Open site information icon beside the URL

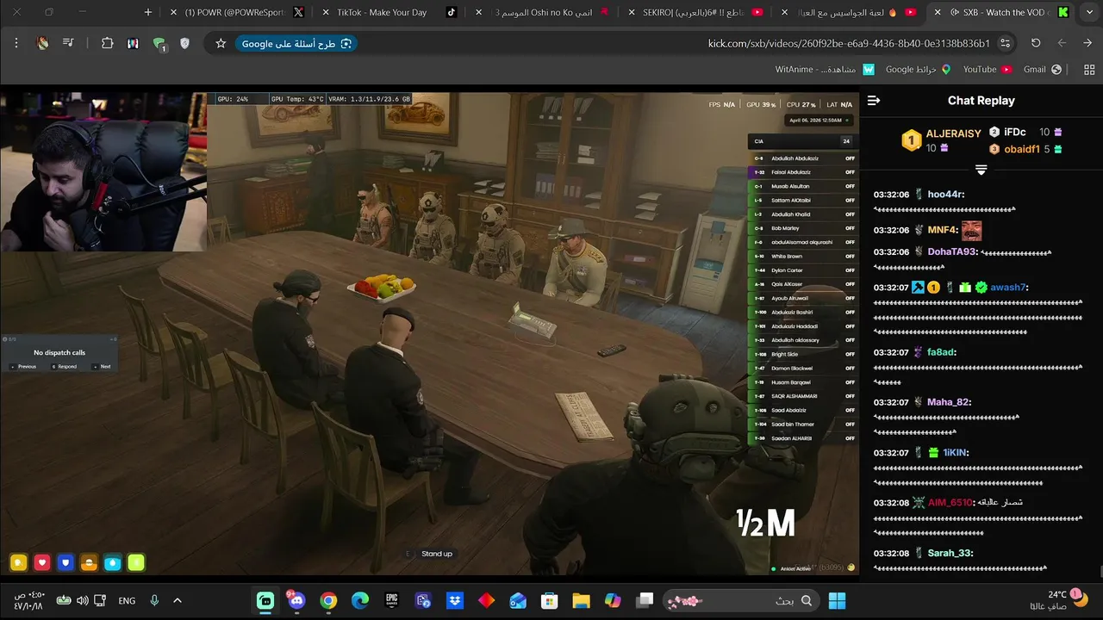coord(1006,43)
